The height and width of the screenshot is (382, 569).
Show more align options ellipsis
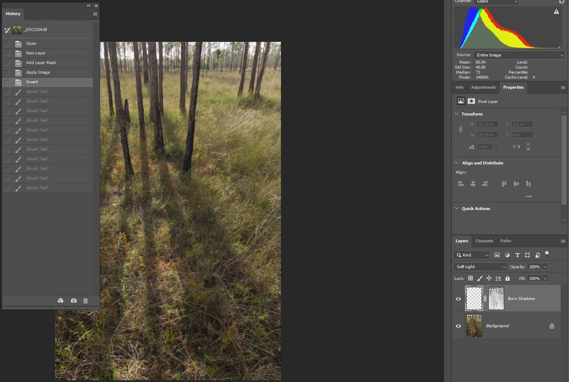[x=529, y=196]
